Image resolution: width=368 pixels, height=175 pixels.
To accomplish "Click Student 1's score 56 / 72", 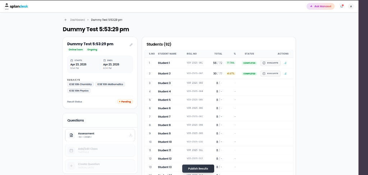I will 217,63.
